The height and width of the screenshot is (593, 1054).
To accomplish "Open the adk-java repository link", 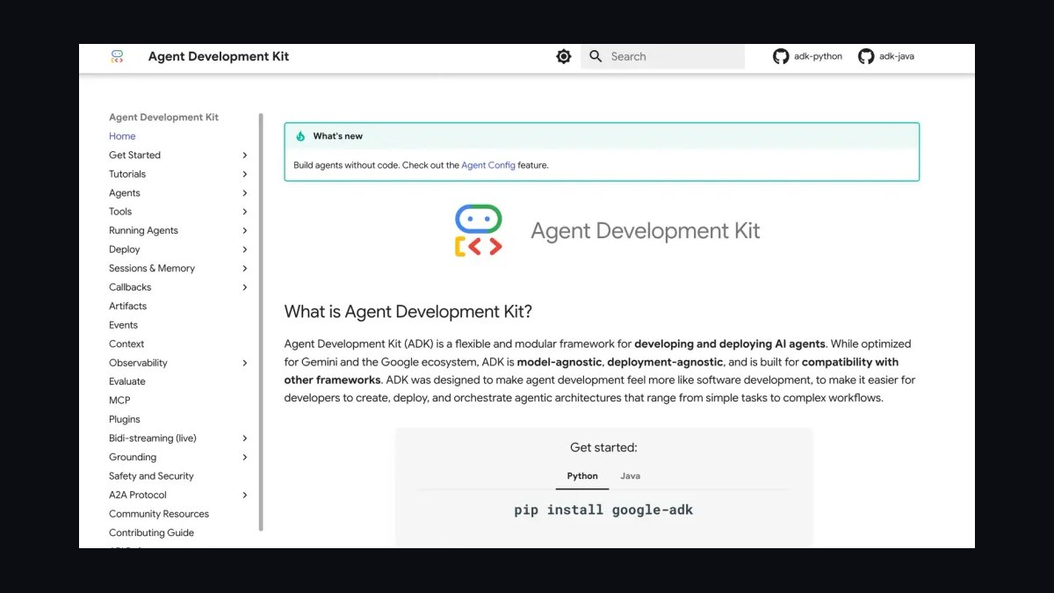I will [897, 56].
